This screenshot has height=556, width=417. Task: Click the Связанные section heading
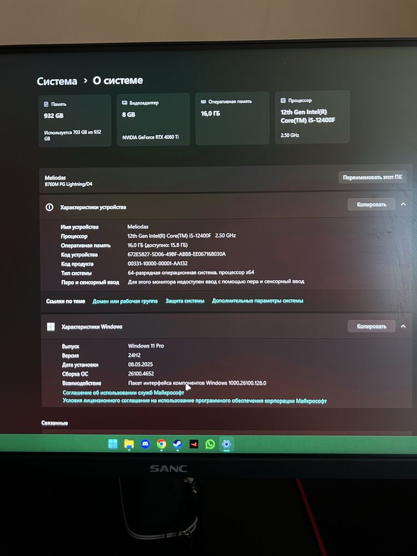pyautogui.click(x=54, y=423)
